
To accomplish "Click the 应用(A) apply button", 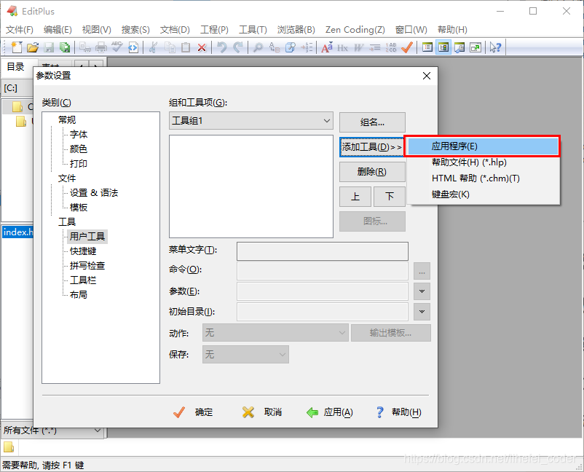I will pos(330,412).
